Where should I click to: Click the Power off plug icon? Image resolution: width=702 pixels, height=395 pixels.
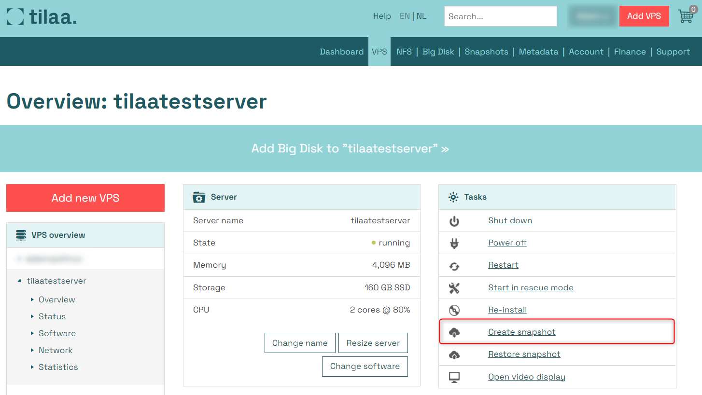click(x=454, y=243)
